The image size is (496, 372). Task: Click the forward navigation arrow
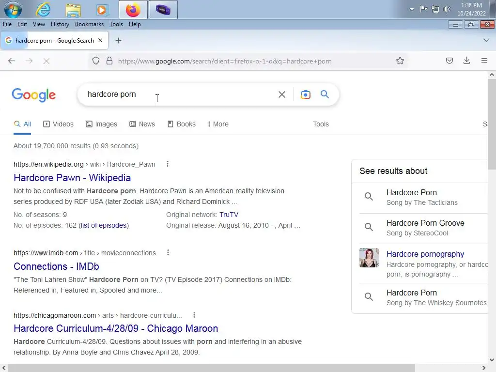[29, 61]
